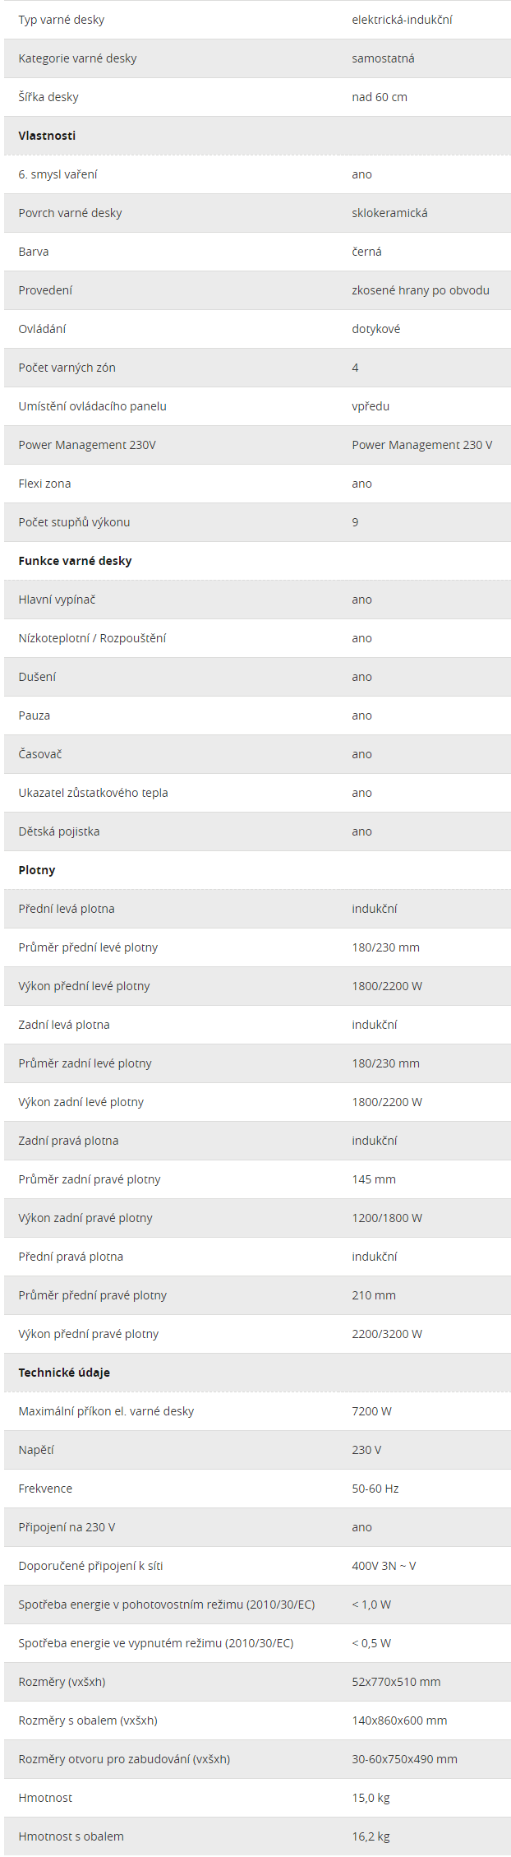The width and height of the screenshot is (511, 1857).
Task: Click the sklokeramická surface value
Action: pos(389,213)
